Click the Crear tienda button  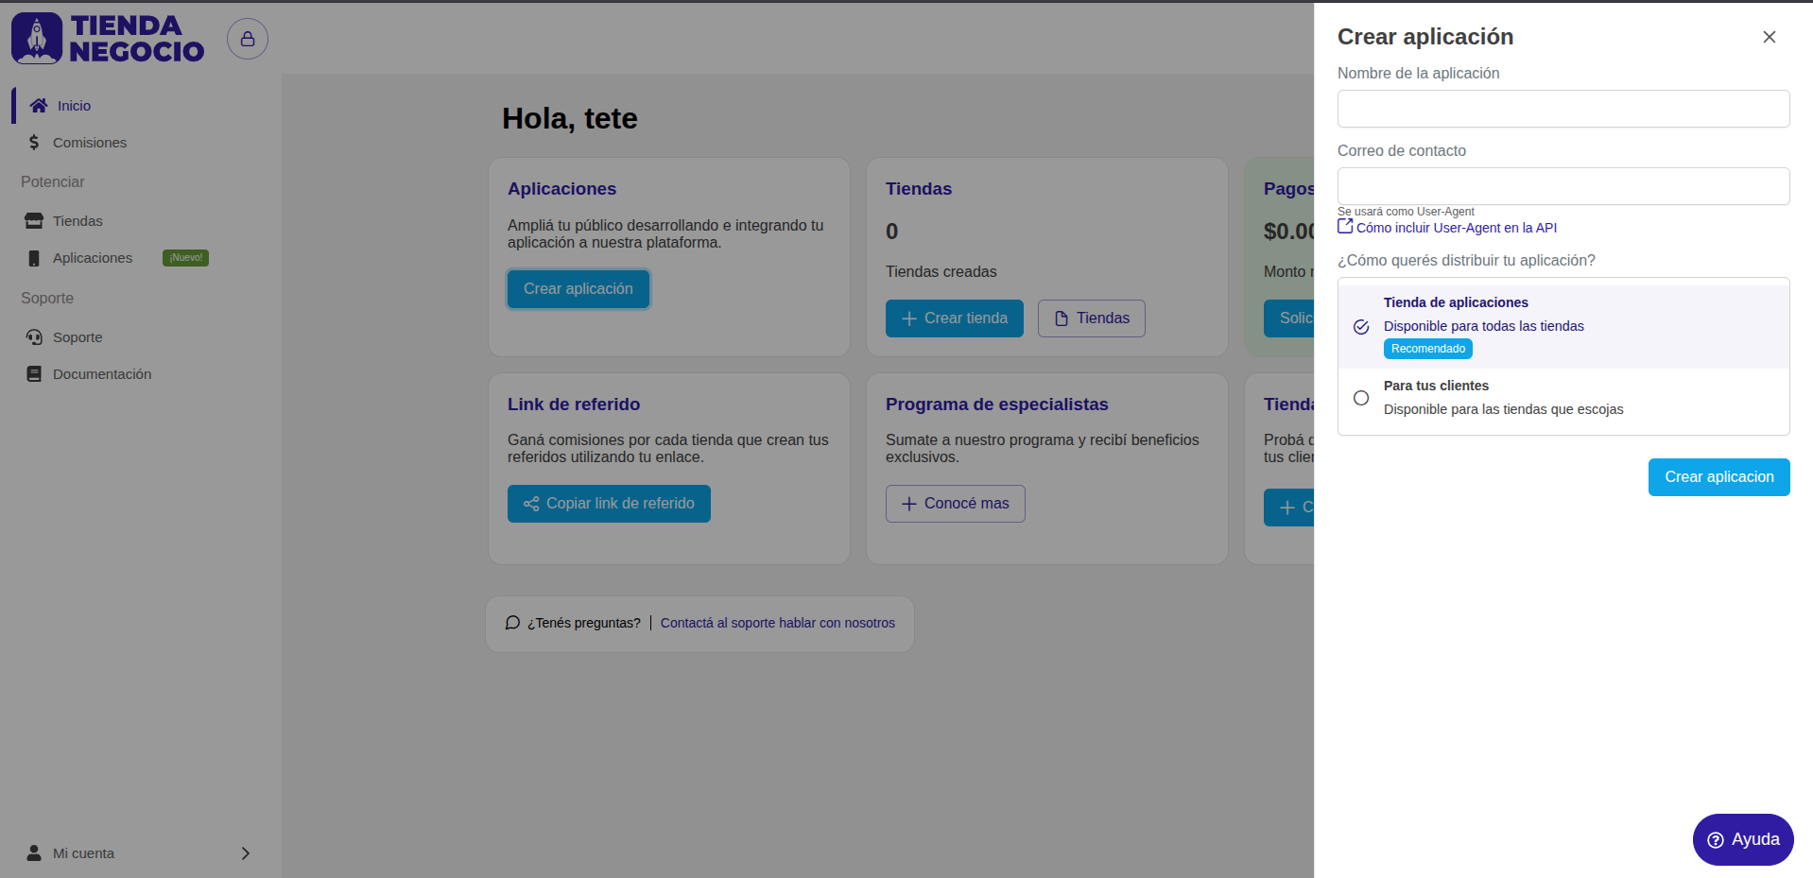tap(954, 318)
